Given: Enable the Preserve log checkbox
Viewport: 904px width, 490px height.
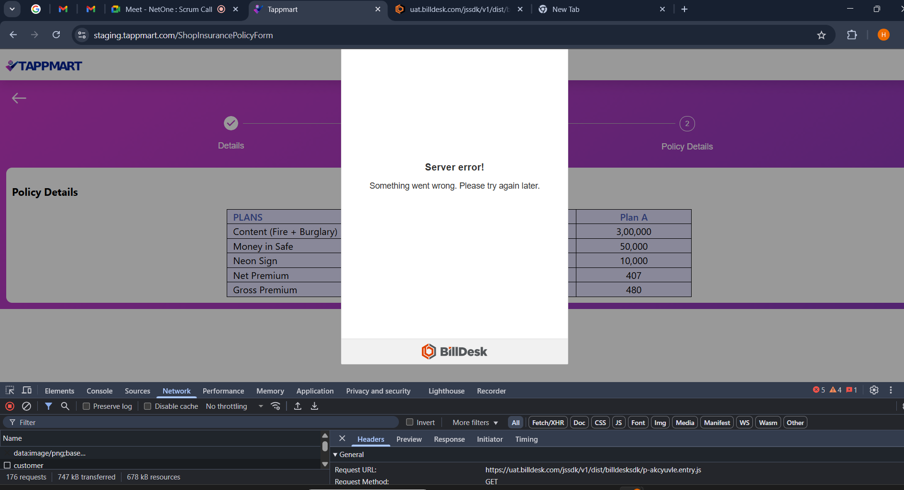Looking at the screenshot, I should (87, 406).
